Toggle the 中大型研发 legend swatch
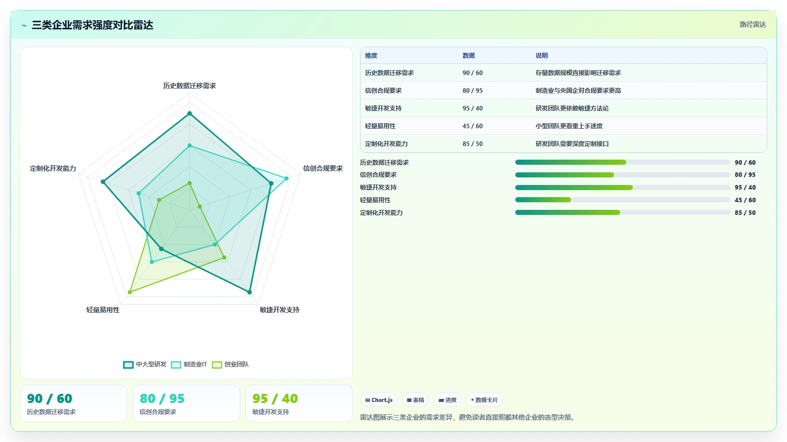 tap(128, 364)
